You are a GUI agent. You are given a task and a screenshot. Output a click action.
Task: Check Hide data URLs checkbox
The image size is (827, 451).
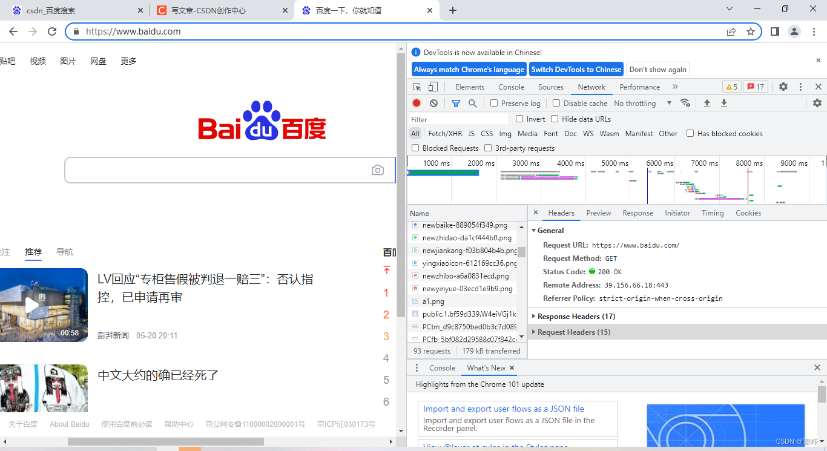pos(555,119)
